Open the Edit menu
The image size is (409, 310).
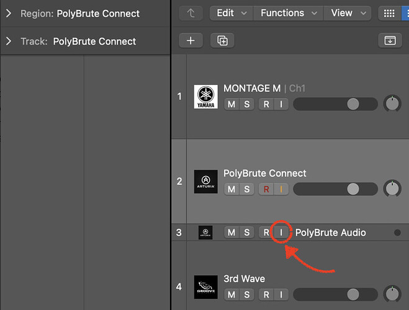231,13
